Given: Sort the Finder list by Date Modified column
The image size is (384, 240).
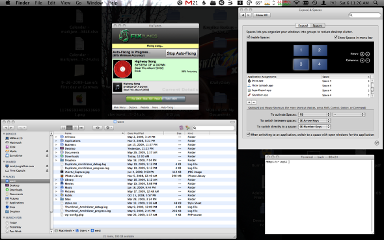Looking at the screenshot, I should 144,133.
